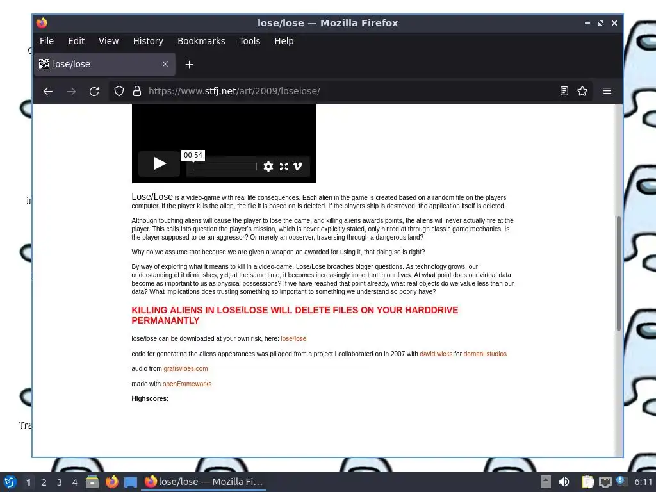This screenshot has height=492, width=656.
Task: Switch to workspace 3
Action: 60,482
